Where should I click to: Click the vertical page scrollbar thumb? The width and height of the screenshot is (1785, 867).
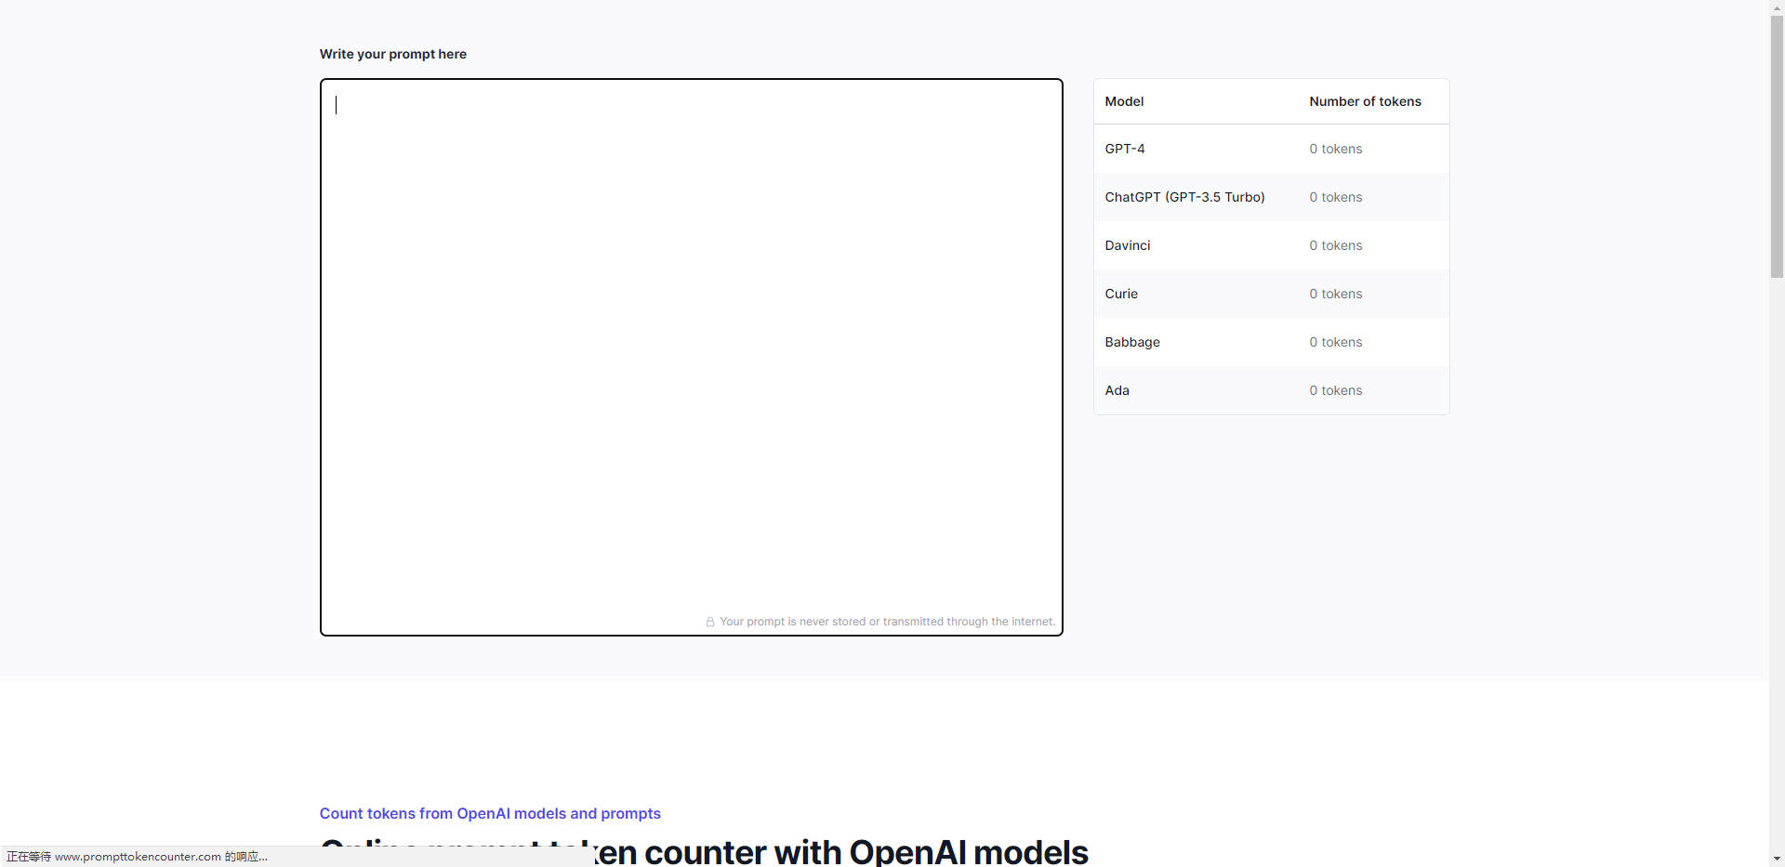(1777, 146)
